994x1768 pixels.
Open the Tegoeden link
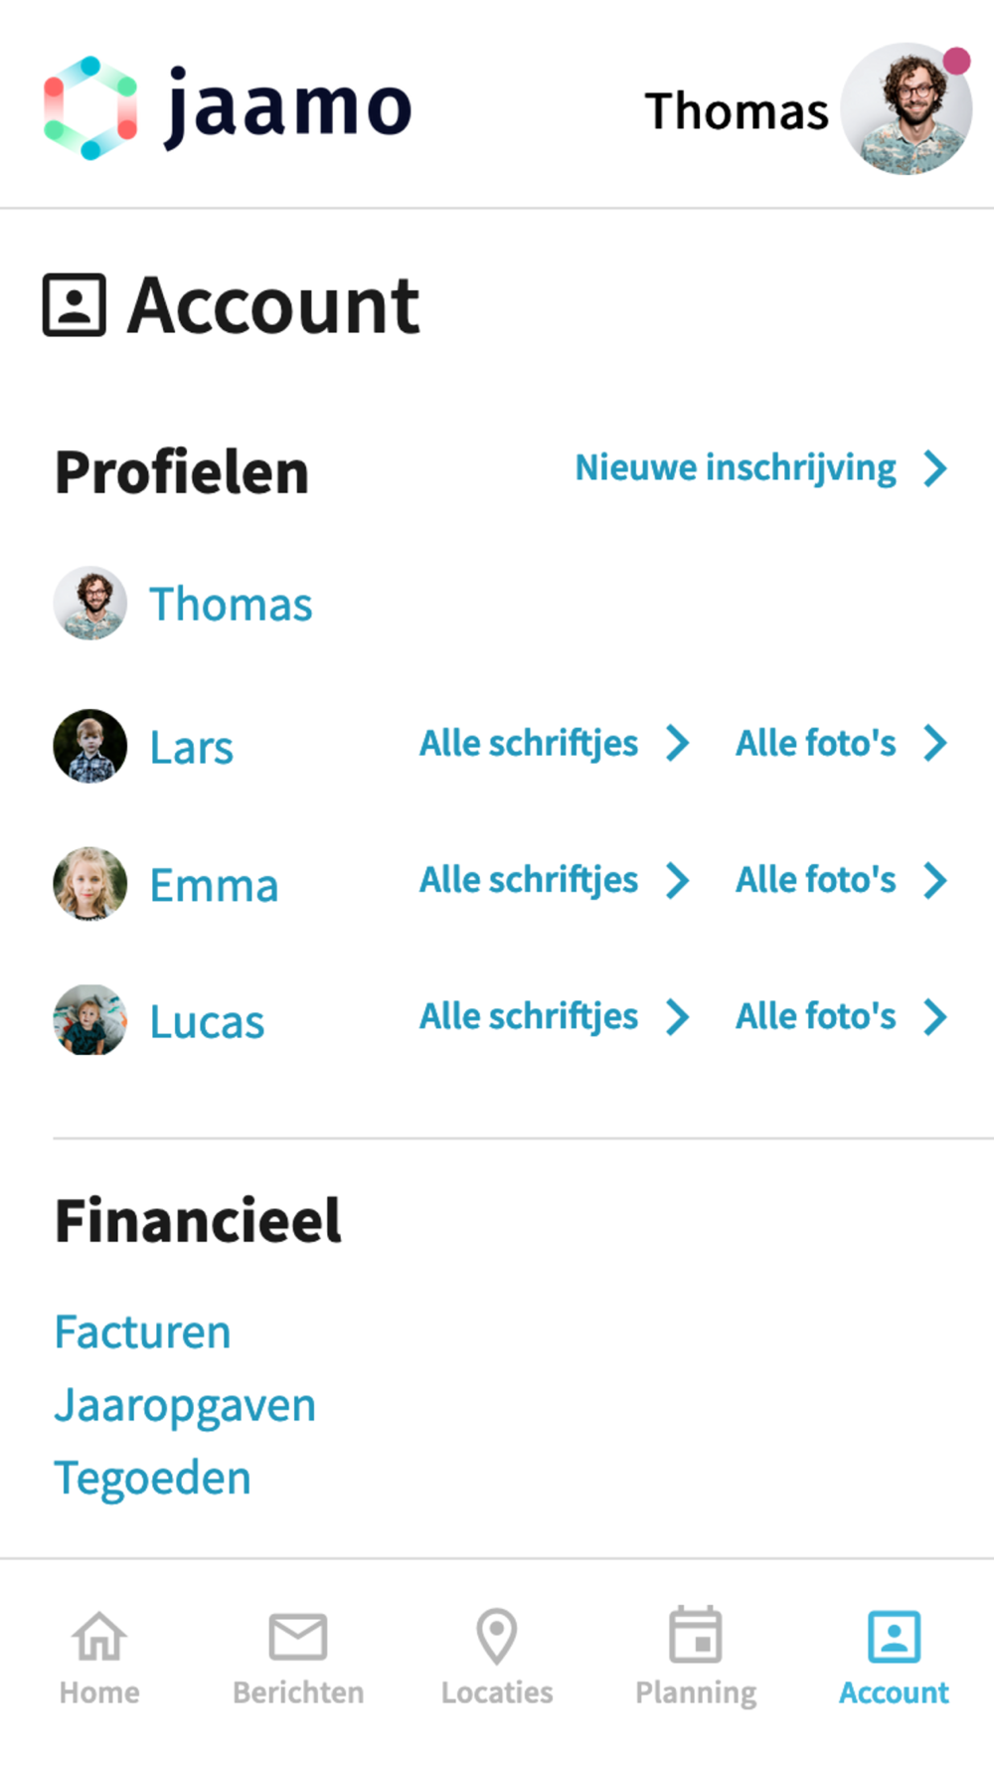click(153, 1478)
